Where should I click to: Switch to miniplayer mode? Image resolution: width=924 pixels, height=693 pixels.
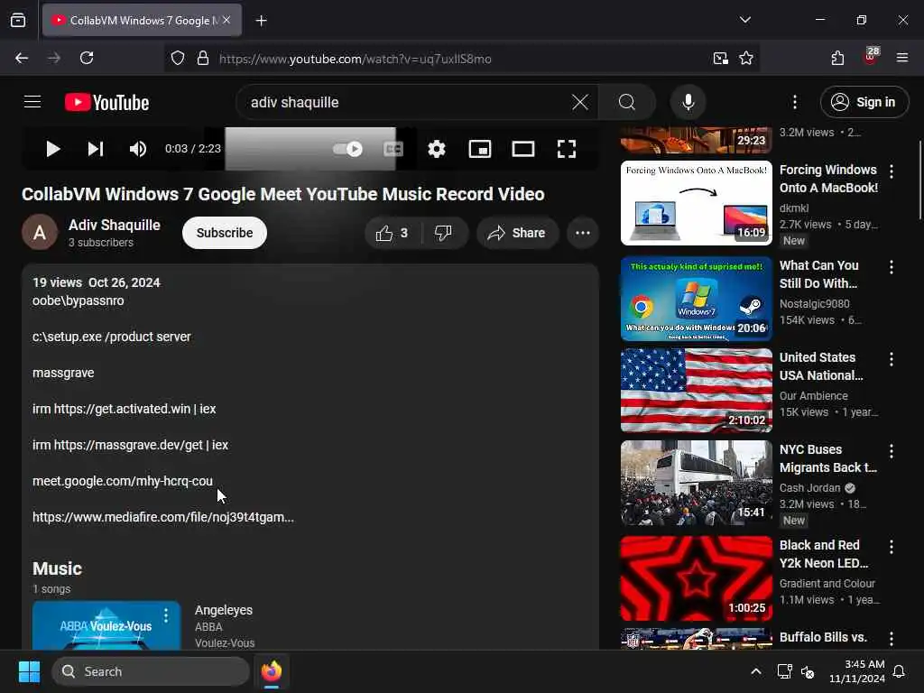tap(480, 149)
